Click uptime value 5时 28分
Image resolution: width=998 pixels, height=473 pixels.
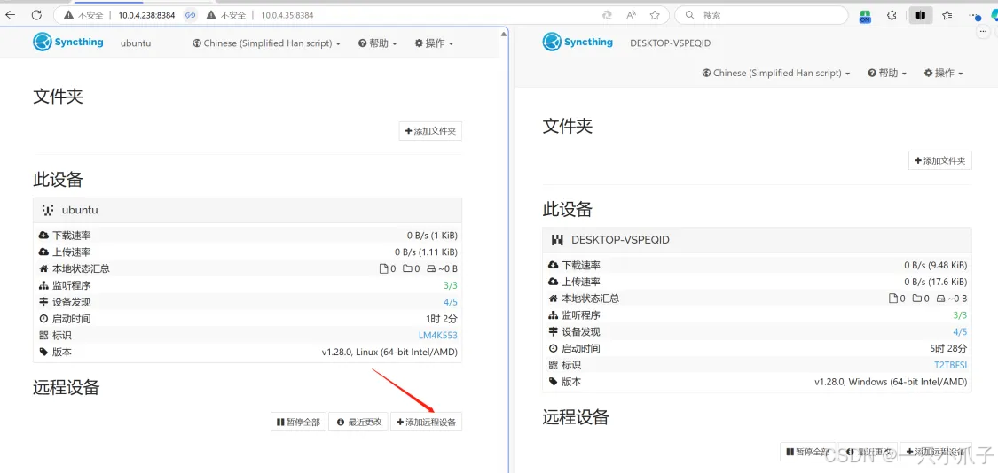[x=948, y=348]
